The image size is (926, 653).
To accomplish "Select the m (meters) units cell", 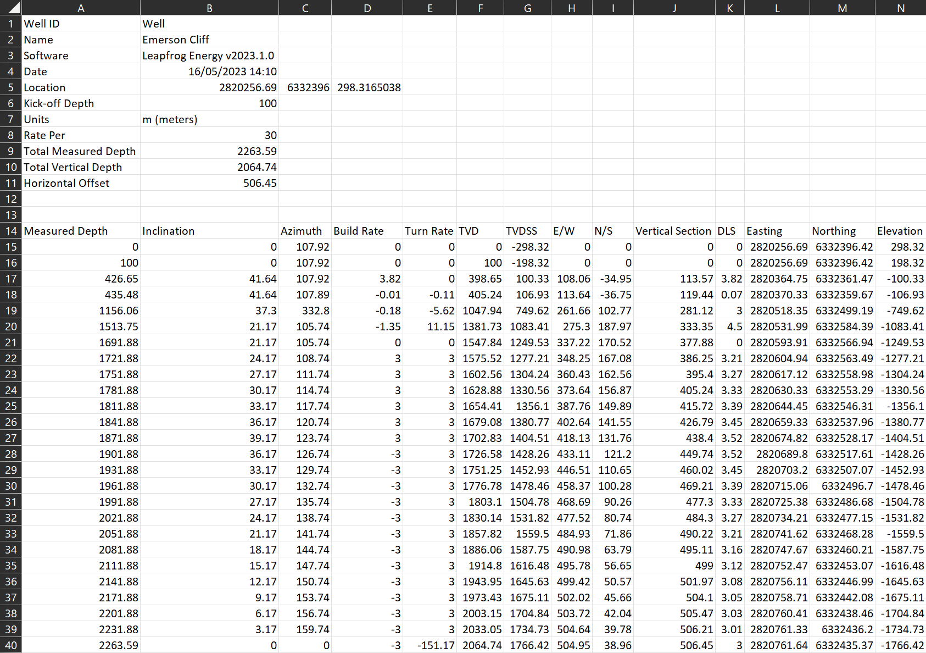I will [209, 119].
